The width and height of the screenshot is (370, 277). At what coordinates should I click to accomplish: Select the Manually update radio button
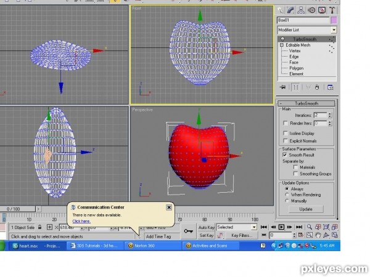287,201
